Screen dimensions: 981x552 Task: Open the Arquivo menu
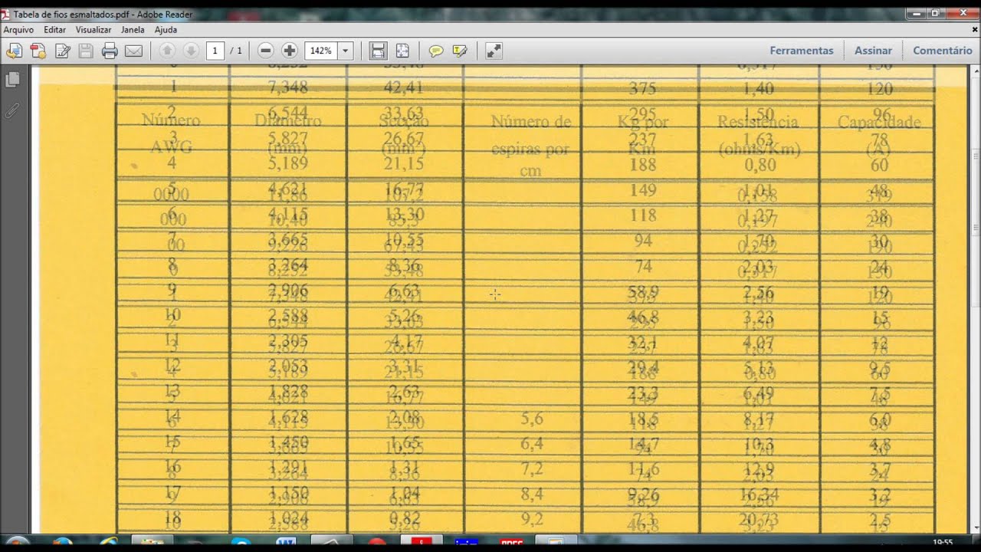click(18, 30)
